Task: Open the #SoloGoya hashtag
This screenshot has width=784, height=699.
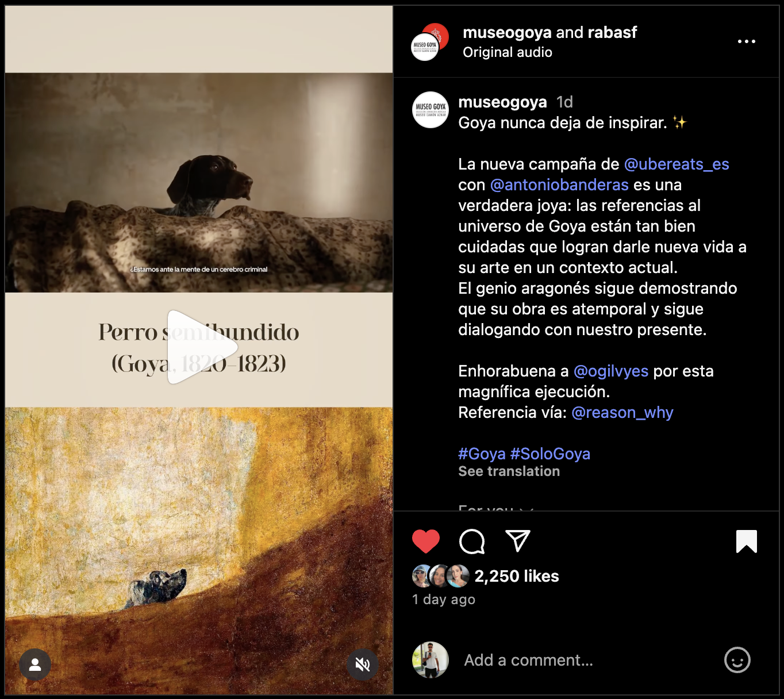Action: point(550,454)
